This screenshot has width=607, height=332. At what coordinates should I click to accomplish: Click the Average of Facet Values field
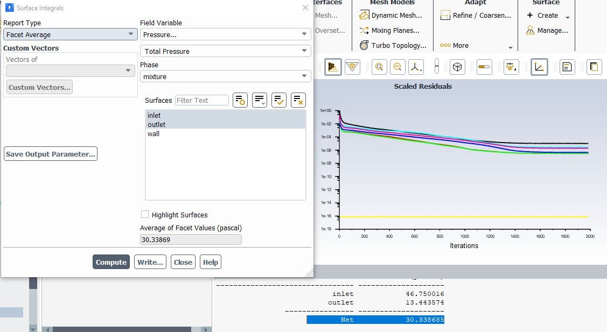191,239
